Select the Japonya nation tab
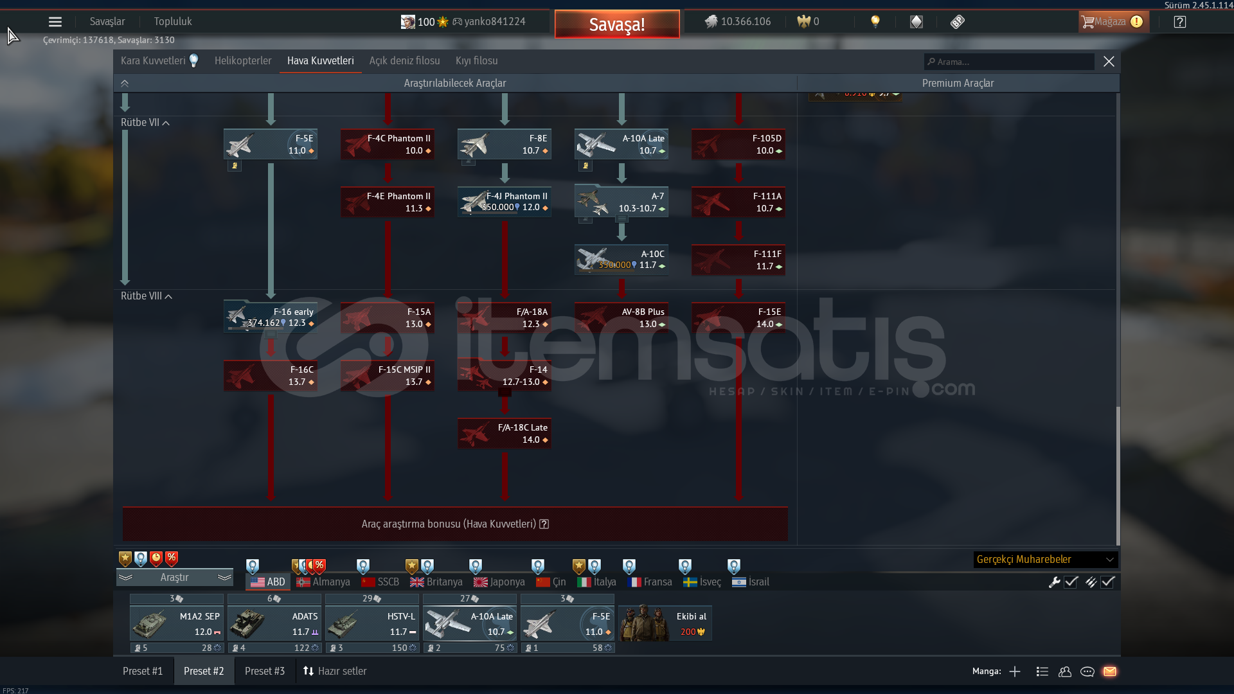1234x694 pixels. (x=499, y=582)
